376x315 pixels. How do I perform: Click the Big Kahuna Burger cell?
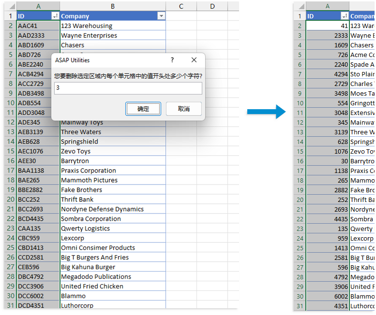click(113, 267)
